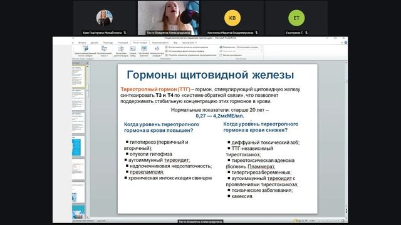Open the Custom Slide Show (Произвольный показ) menu
401x225 pixels.
pyautogui.click(x=104, y=51)
